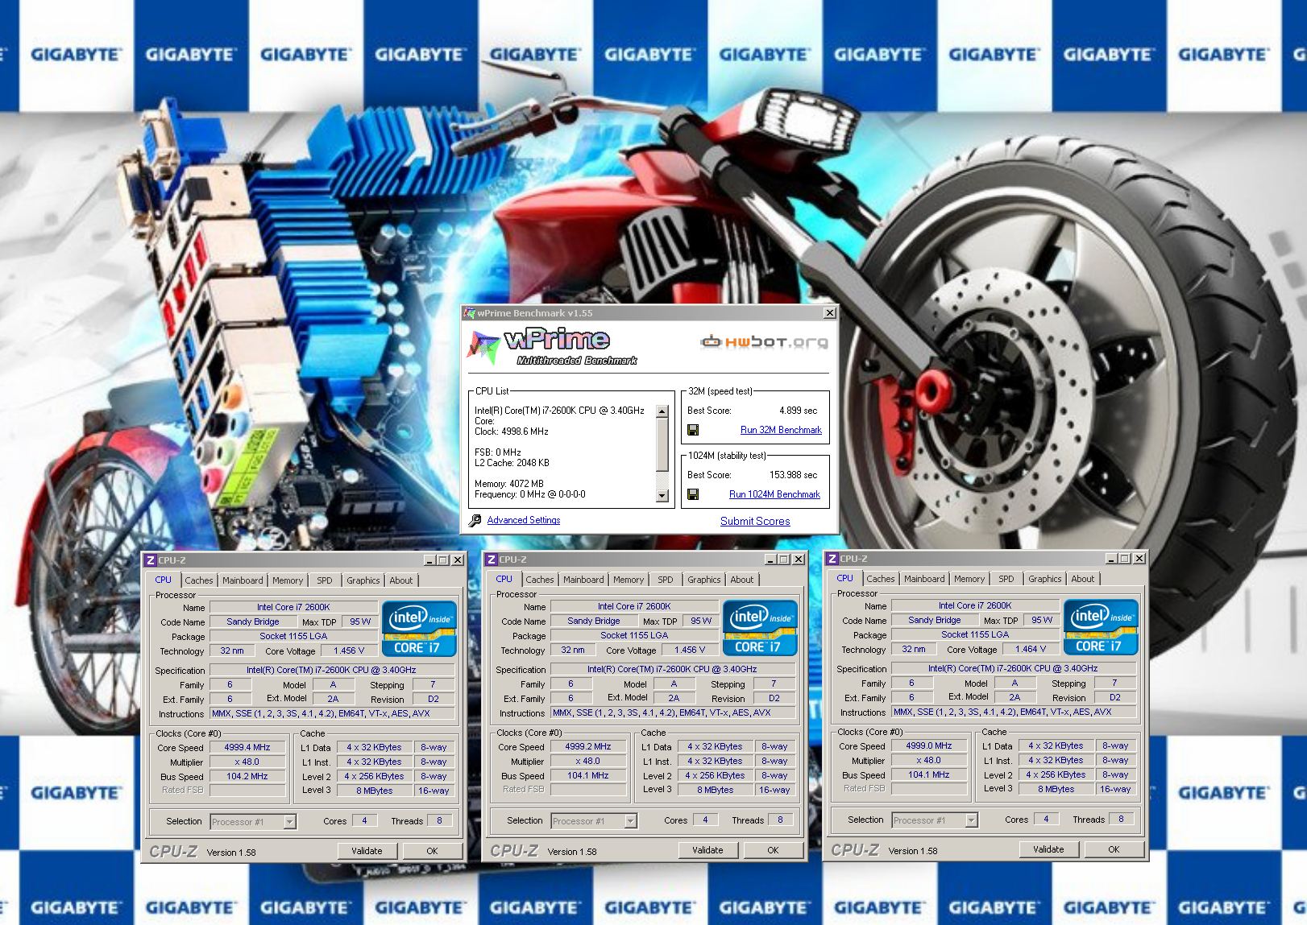The image size is (1307, 925).
Task: Click Run 1024M Benchmark link
Action: tap(774, 494)
